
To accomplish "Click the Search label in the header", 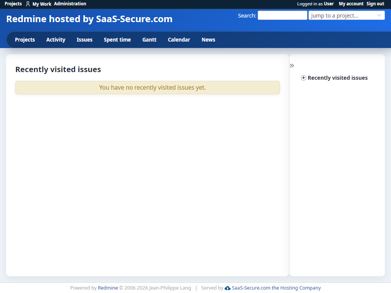I will pyautogui.click(x=247, y=15).
